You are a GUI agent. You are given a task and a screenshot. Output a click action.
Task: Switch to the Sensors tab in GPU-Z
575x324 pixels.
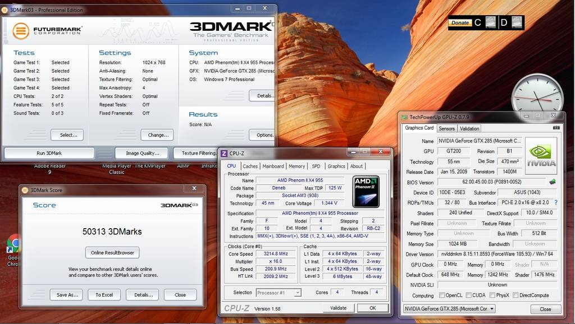click(446, 128)
